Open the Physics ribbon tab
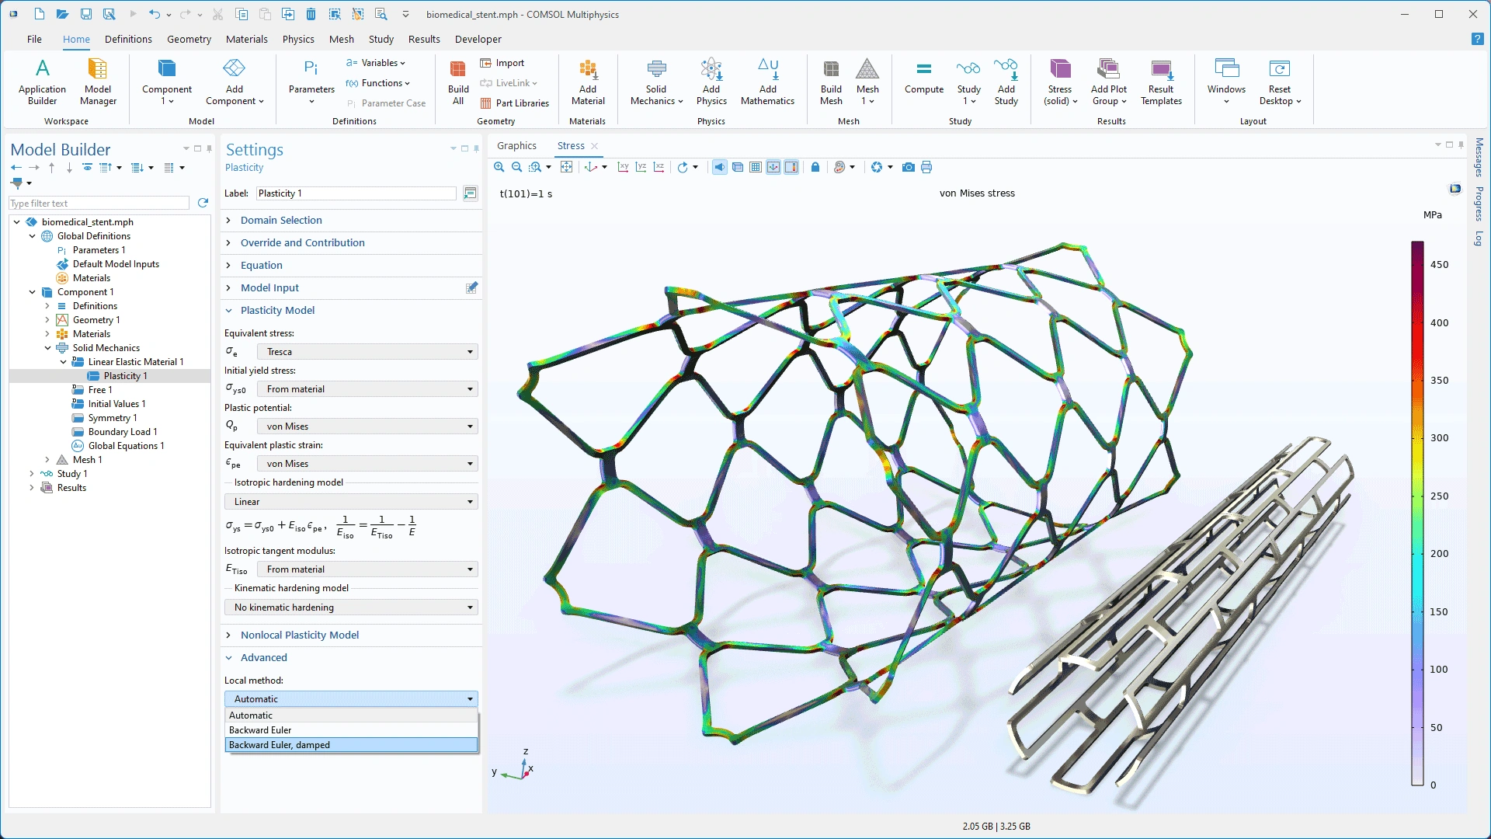1491x839 pixels. [298, 39]
